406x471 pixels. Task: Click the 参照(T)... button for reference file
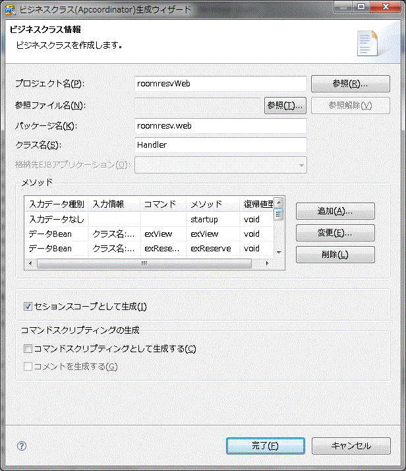(285, 106)
